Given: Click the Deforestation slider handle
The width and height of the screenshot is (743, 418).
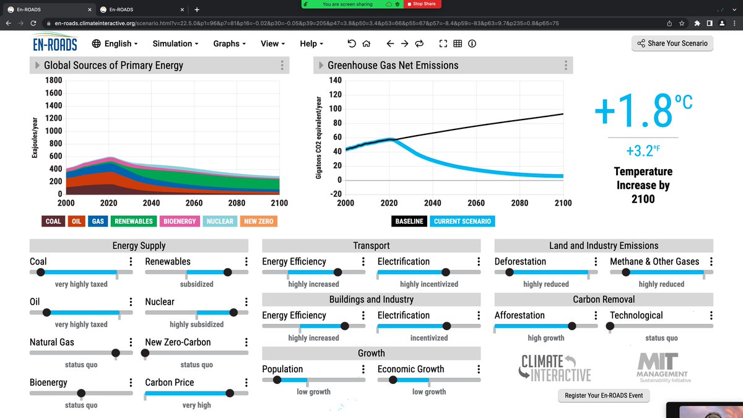Looking at the screenshot, I should point(510,272).
